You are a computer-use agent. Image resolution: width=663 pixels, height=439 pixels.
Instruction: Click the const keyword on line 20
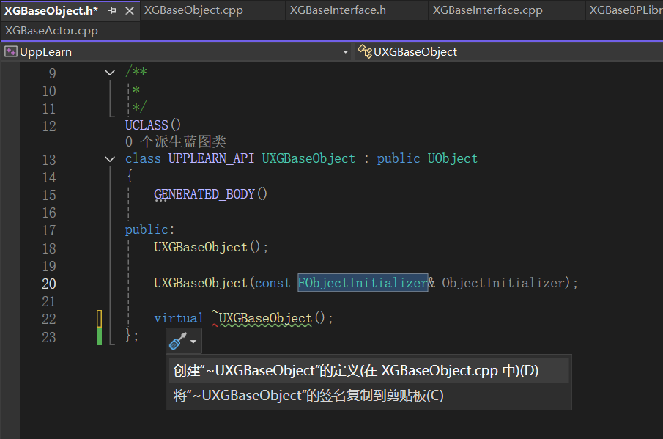pyautogui.click(x=273, y=282)
